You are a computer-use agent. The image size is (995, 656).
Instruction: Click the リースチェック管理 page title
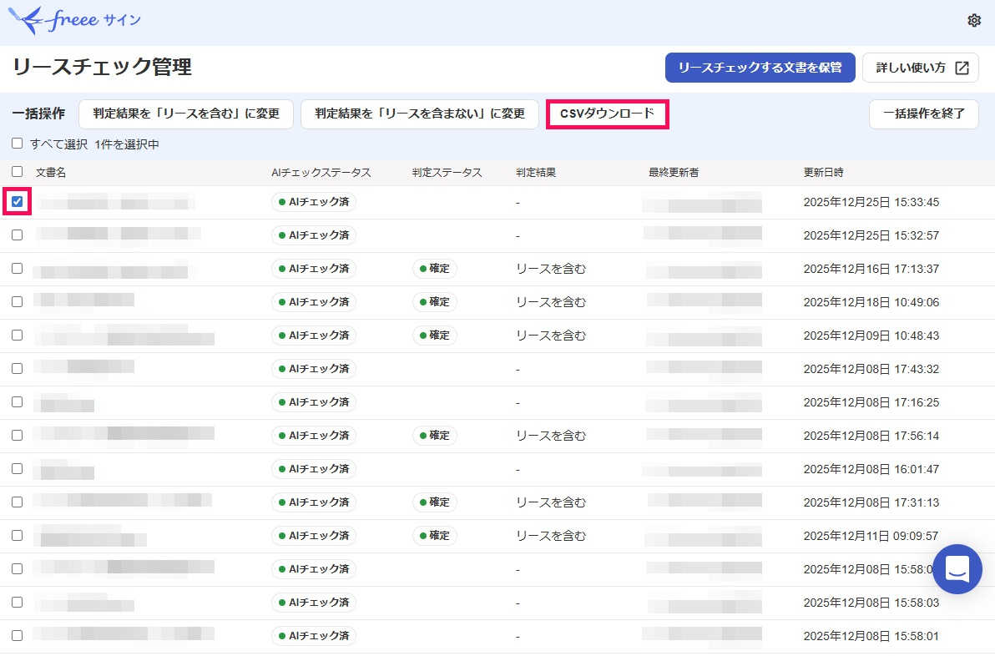pos(102,67)
